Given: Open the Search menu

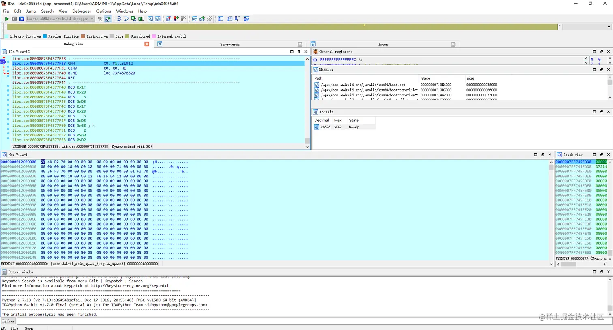Looking at the screenshot, I should 47,11.
